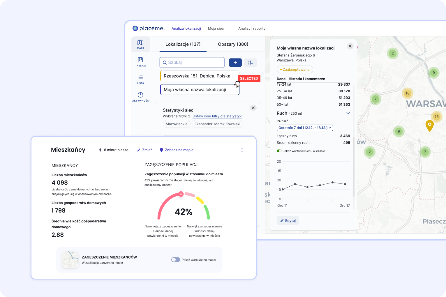Click the pencil Zmień icon

click(x=139, y=150)
